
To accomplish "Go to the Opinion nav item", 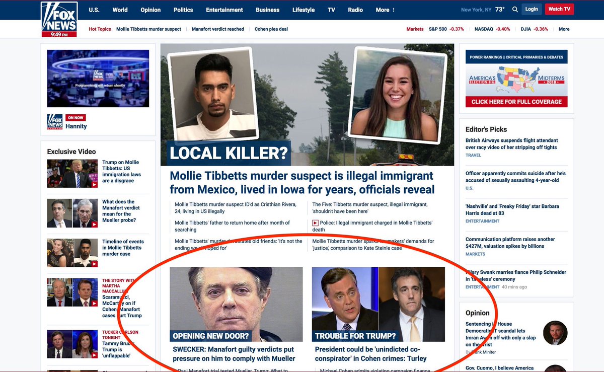I will tap(150, 10).
